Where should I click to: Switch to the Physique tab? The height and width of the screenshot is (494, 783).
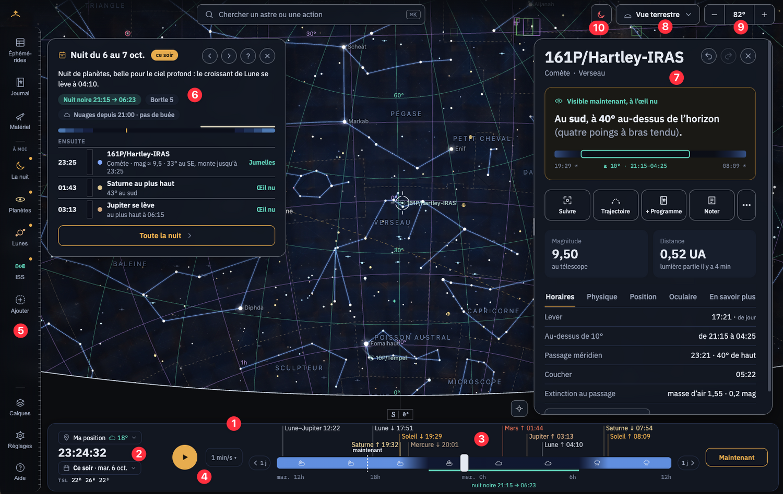tap(602, 297)
